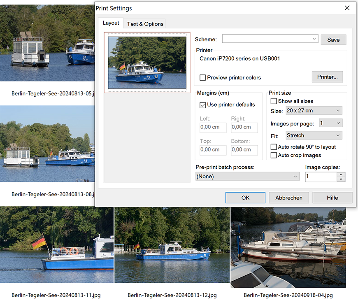Increase image copies with up arrow
The image size is (358, 300).
(341, 174)
